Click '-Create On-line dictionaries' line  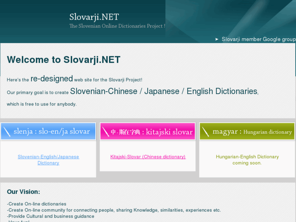pyautogui.click(x=37, y=204)
